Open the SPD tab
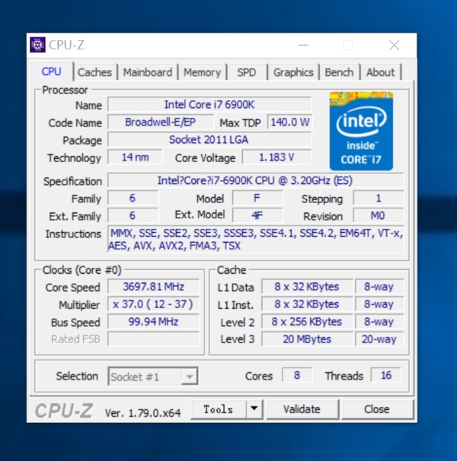This screenshot has height=461, width=457. (247, 72)
